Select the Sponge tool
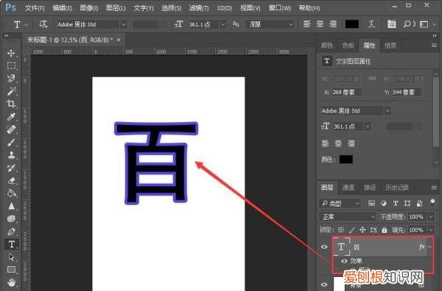The image size is (442, 291). click(11, 219)
